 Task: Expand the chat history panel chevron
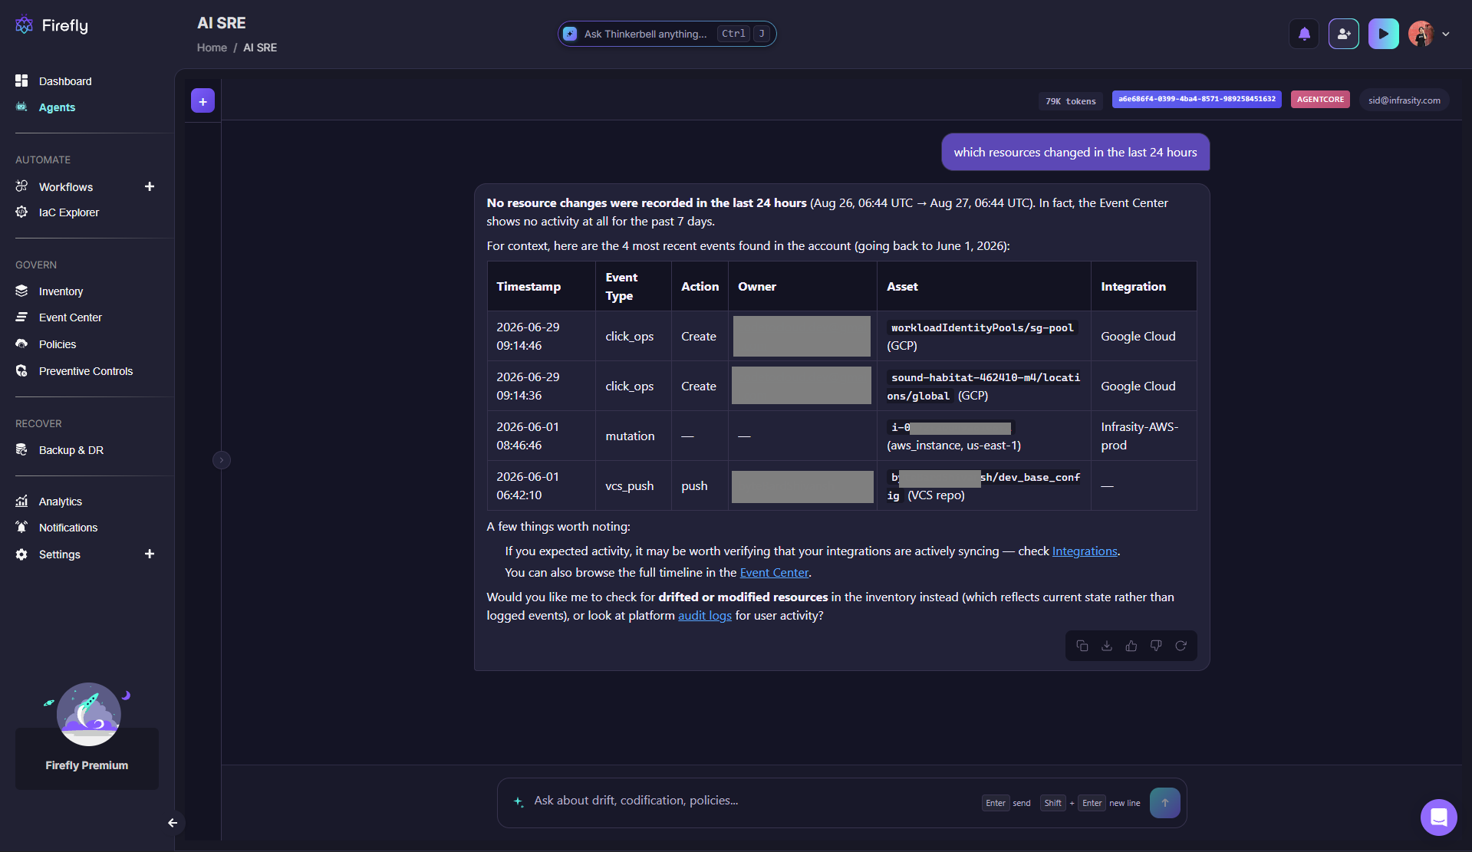222,460
